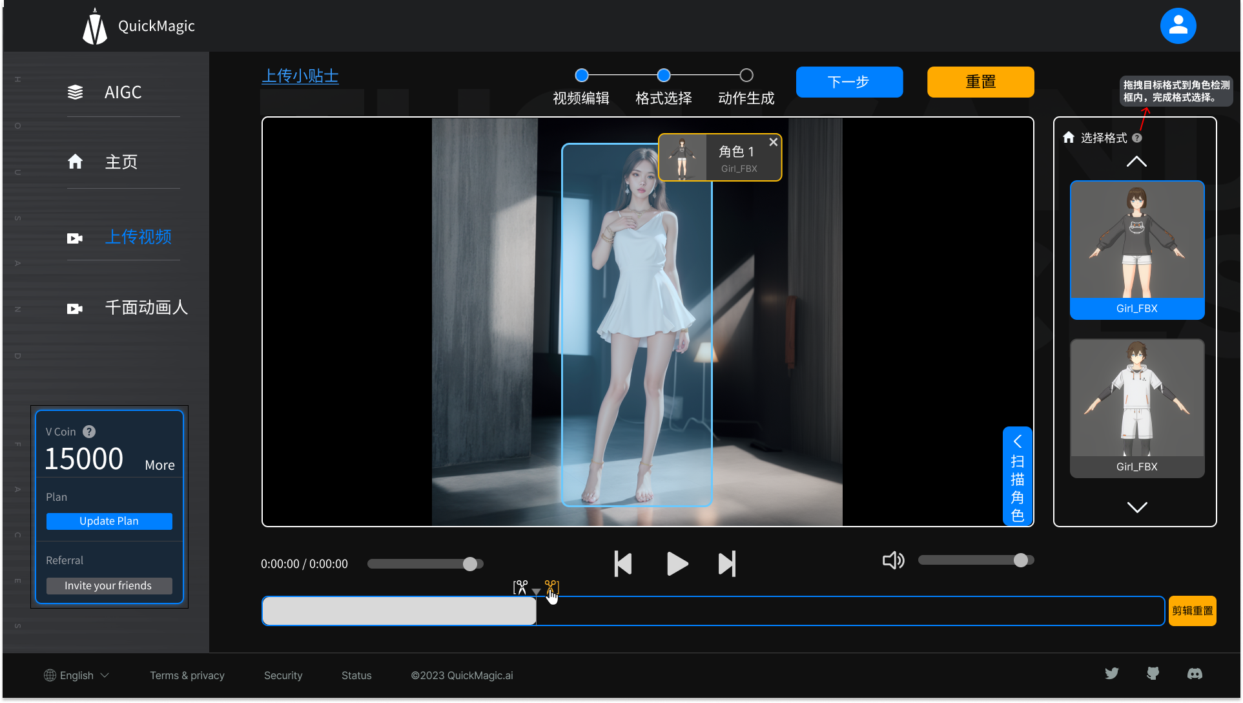Viewport: 1243px width, 703px height.
Task: Click the 0:00:00 / 0:00:00 time display
Action: (304, 564)
